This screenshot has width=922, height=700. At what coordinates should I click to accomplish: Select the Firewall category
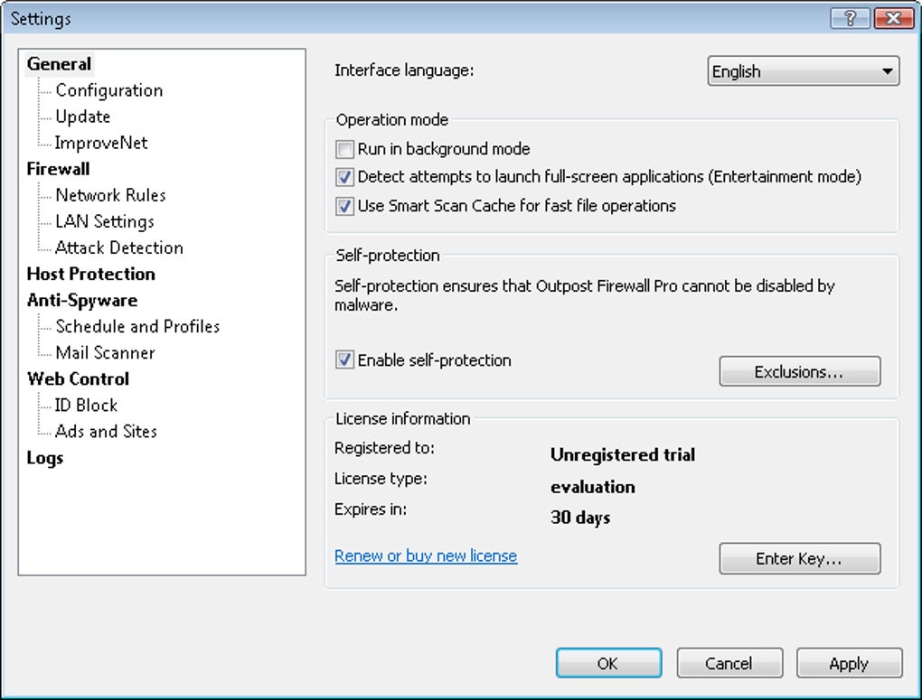tap(58, 169)
